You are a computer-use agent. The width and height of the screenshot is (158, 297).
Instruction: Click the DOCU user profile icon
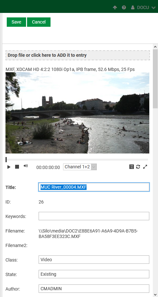tap(133, 7)
